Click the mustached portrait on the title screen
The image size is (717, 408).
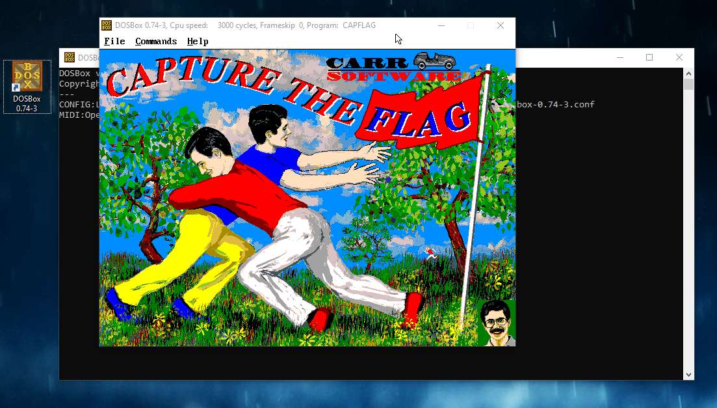pos(497,323)
